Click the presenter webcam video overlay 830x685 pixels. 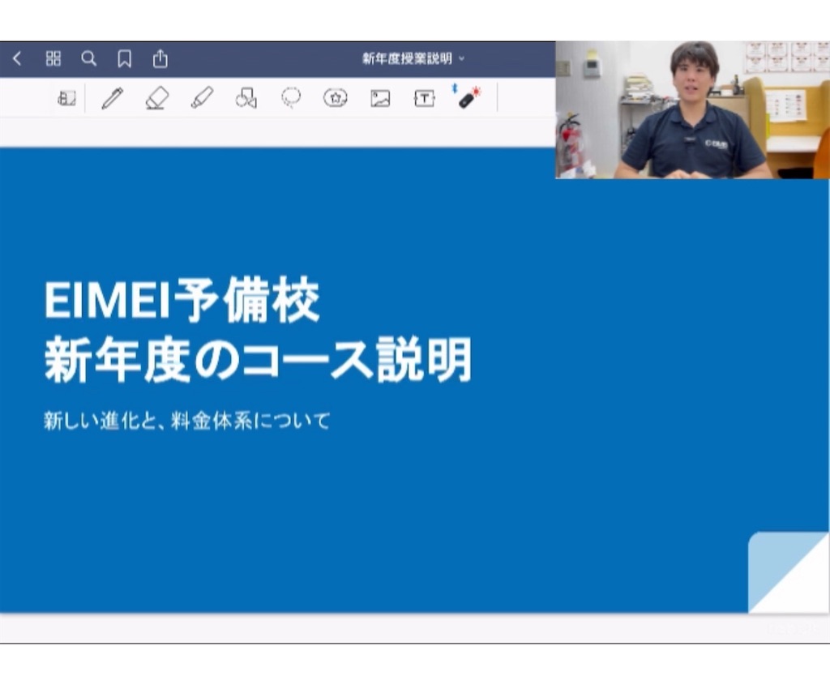(x=692, y=110)
